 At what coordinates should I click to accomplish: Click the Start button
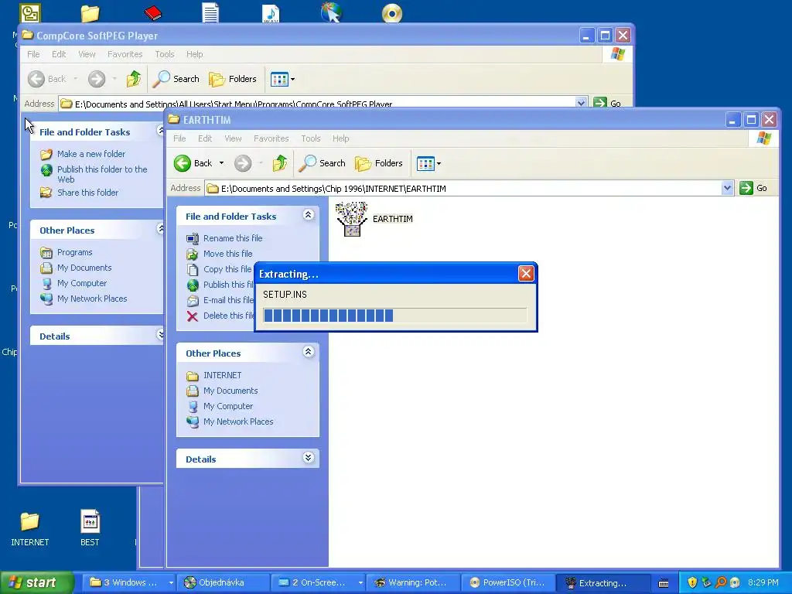click(36, 582)
